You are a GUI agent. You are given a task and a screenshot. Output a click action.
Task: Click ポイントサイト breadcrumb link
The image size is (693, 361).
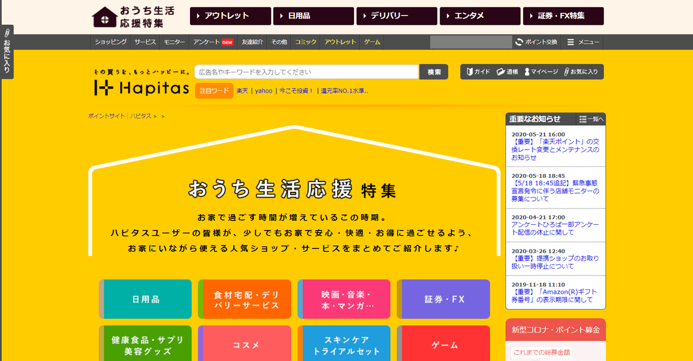click(106, 116)
